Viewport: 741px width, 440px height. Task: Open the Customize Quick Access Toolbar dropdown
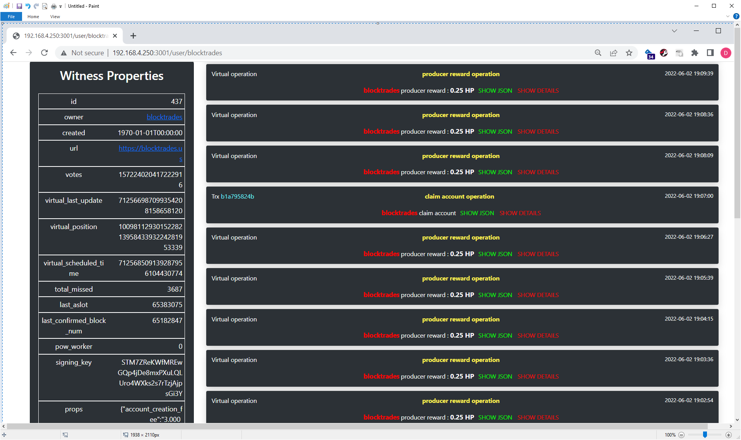(x=61, y=6)
